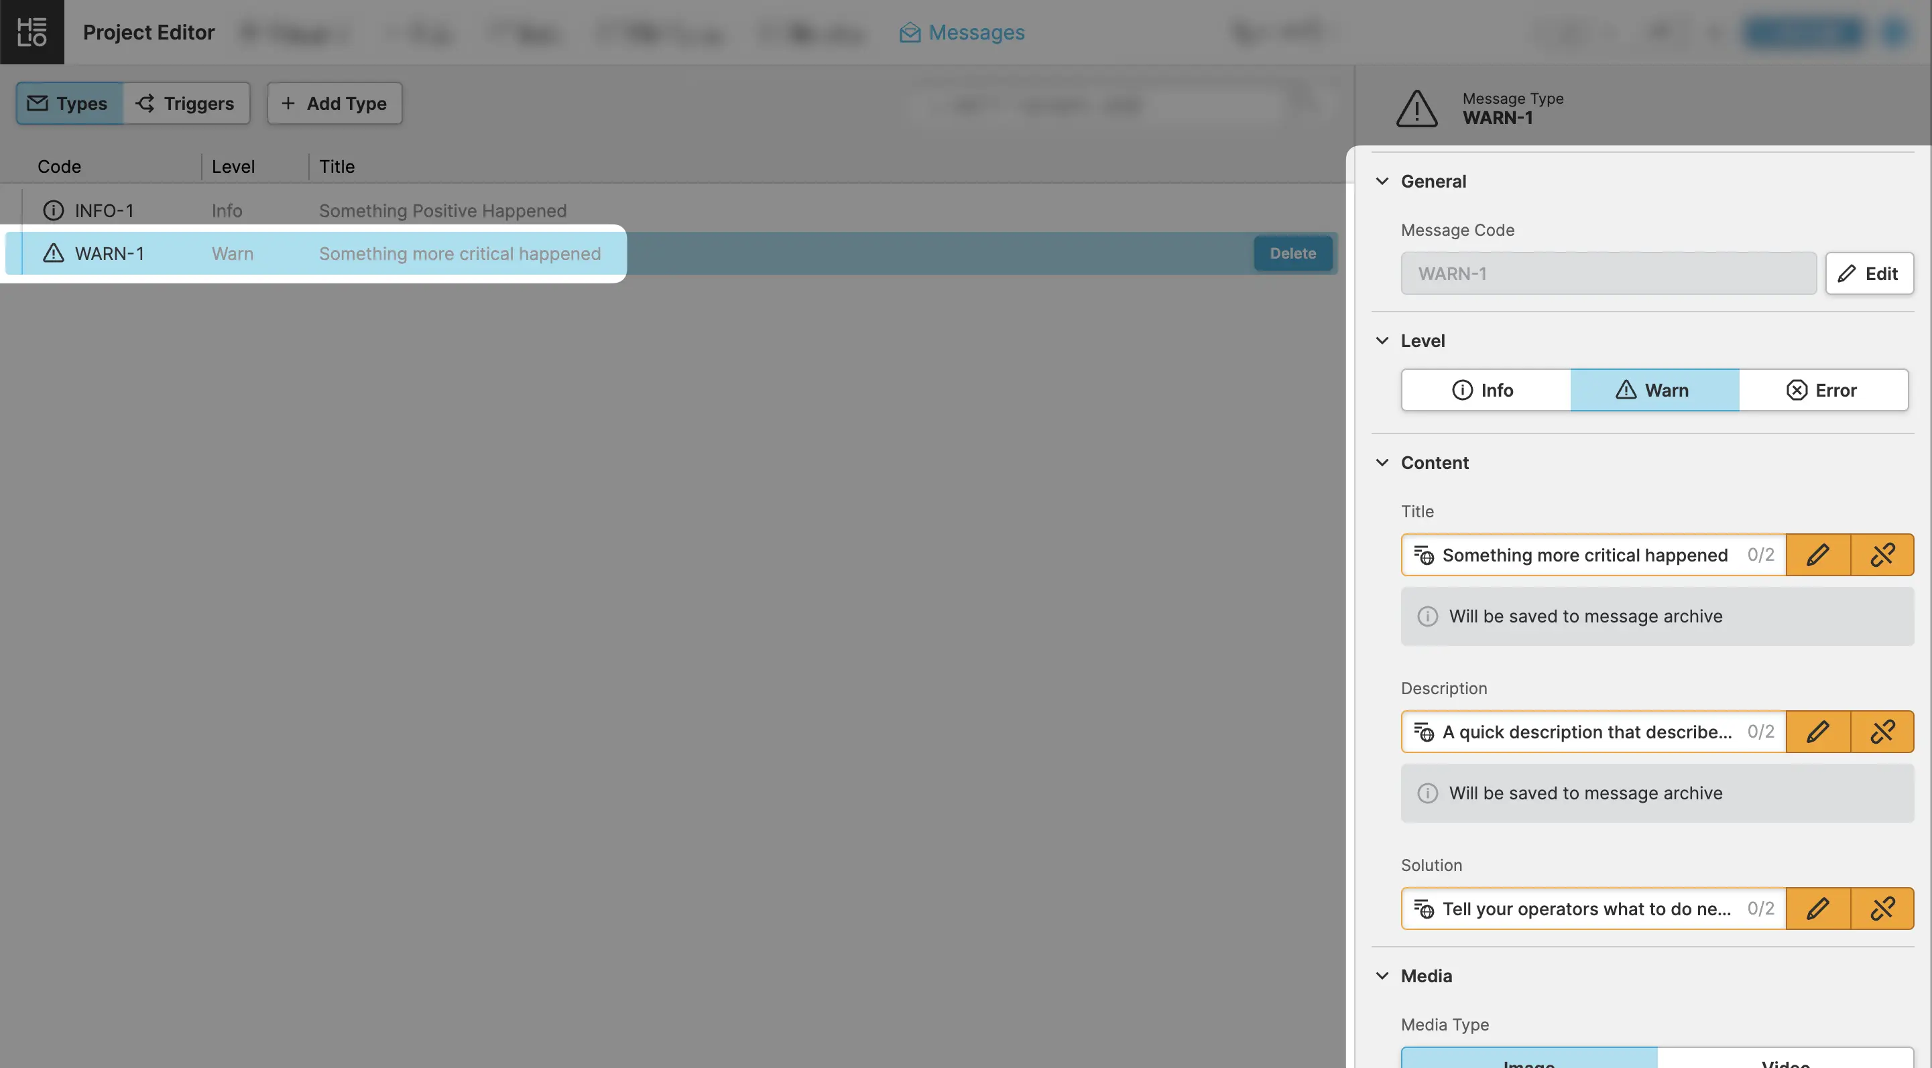
Task: Collapse the Content section
Action: [x=1382, y=462]
